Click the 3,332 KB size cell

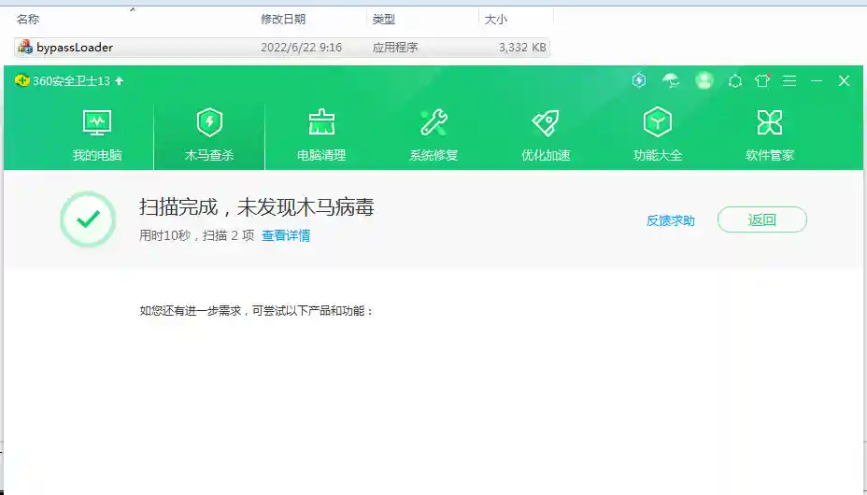tap(522, 48)
